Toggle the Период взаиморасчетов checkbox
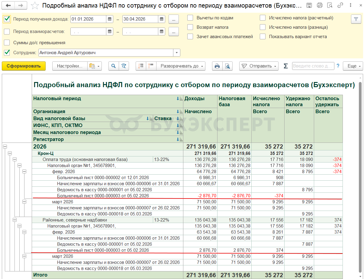 pyautogui.click(x=7, y=31)
